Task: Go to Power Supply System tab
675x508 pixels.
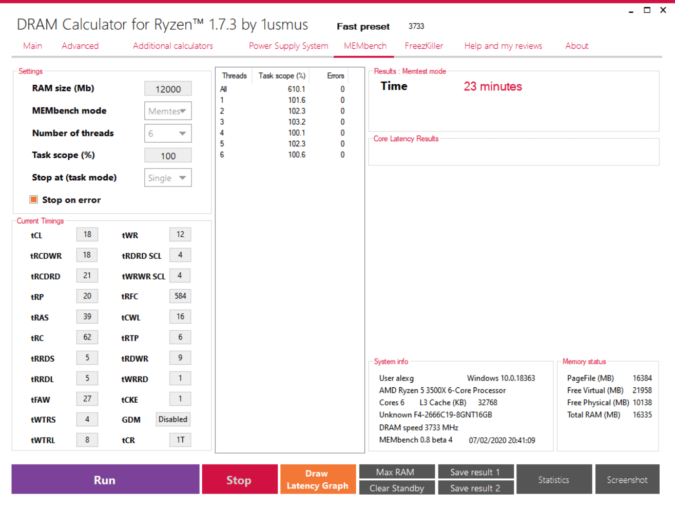Action: click(x=288, y=46)
